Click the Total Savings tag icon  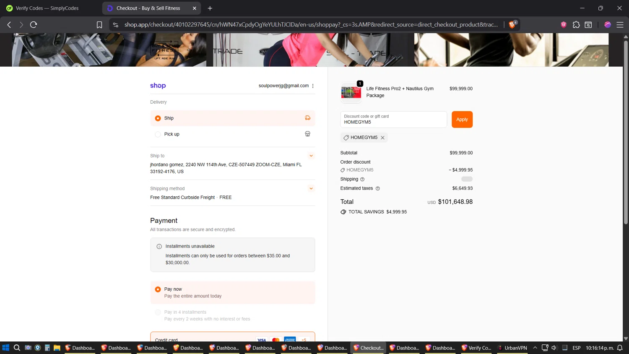pyautogui.click(x=343, y=212)
